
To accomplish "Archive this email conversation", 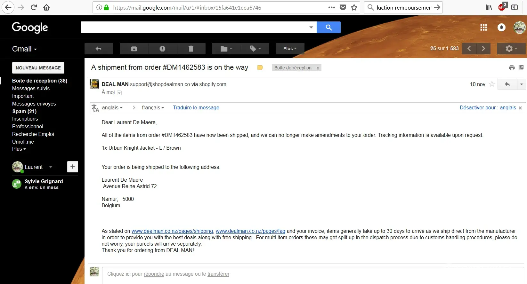I will point(134,49).
